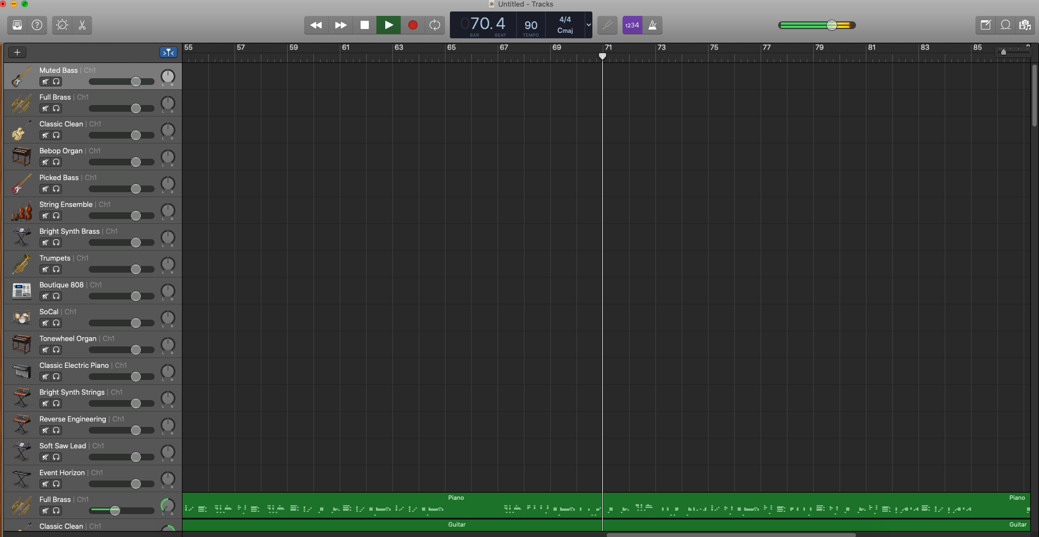Click the Cmaj key signature
This screenshot has width=1039, height=537.
[x=565, y=31]
